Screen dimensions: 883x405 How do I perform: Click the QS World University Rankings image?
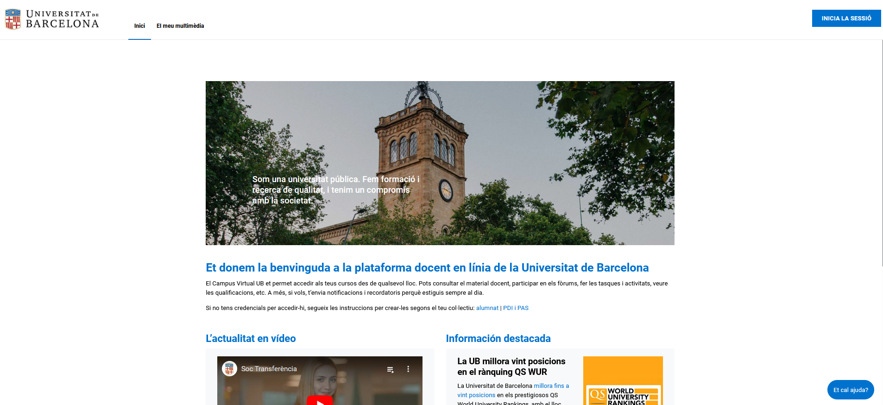point(623,381)
